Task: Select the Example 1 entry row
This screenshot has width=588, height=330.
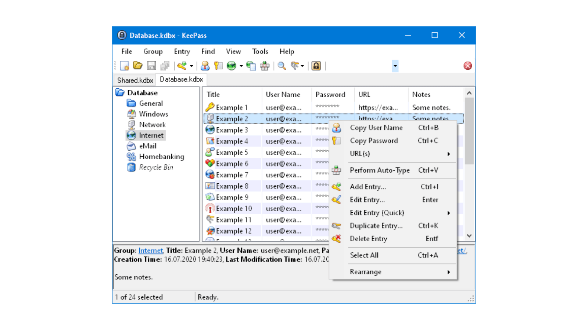Action: [334, 107]
